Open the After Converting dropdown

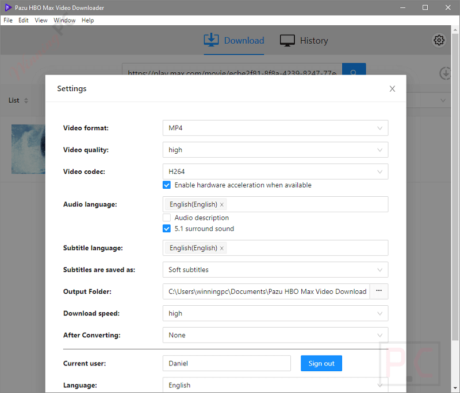tap(275, 335)
